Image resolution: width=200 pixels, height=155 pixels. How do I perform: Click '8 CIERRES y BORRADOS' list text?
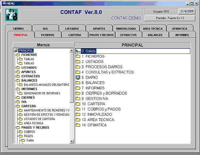(104, 93)
